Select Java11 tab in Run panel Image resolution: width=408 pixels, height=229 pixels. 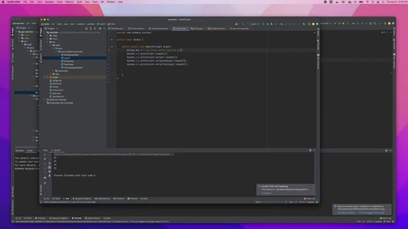click(56, 150)
